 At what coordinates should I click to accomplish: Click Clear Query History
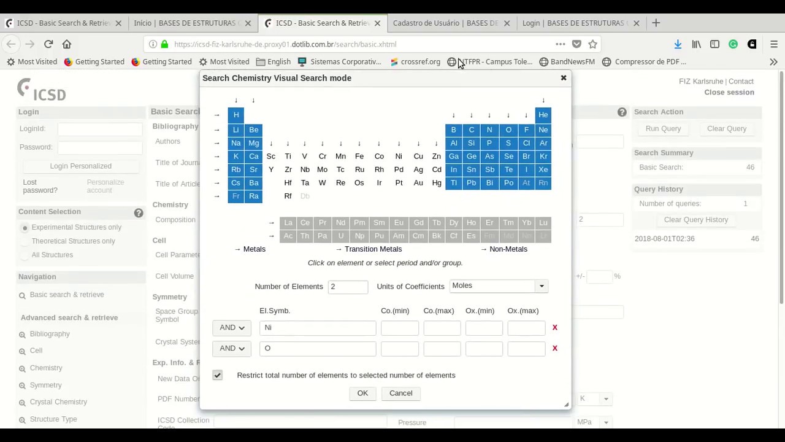tap(696, 220)
